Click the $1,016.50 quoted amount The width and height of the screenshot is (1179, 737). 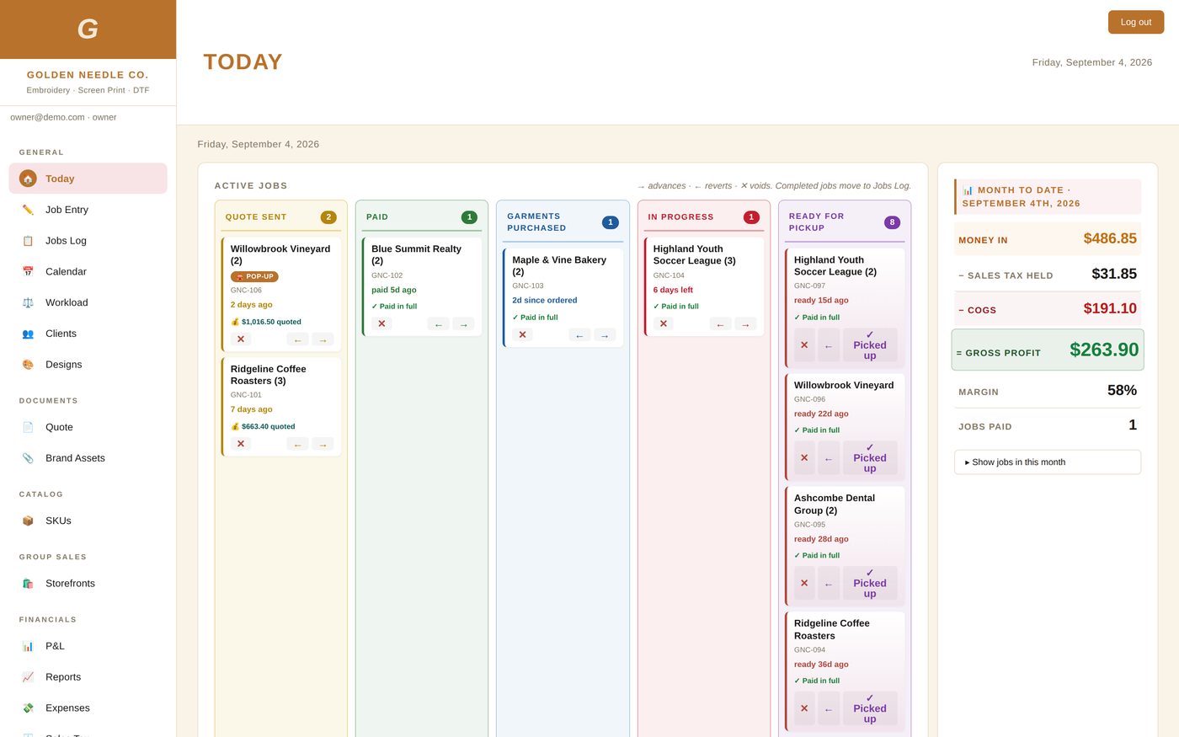coord(266,322)
